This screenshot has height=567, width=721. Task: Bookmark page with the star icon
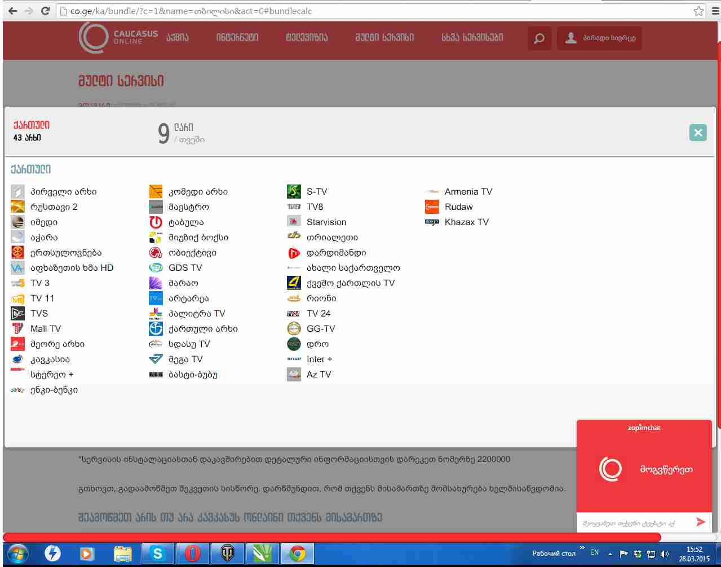(698, 11)
